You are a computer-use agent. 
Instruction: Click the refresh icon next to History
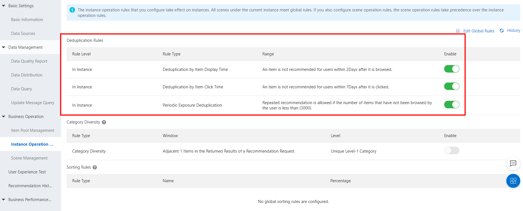[502, 31]
